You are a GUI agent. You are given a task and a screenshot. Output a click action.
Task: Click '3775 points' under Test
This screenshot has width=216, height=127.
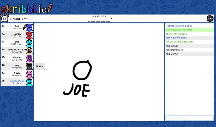tap(17, 28)
